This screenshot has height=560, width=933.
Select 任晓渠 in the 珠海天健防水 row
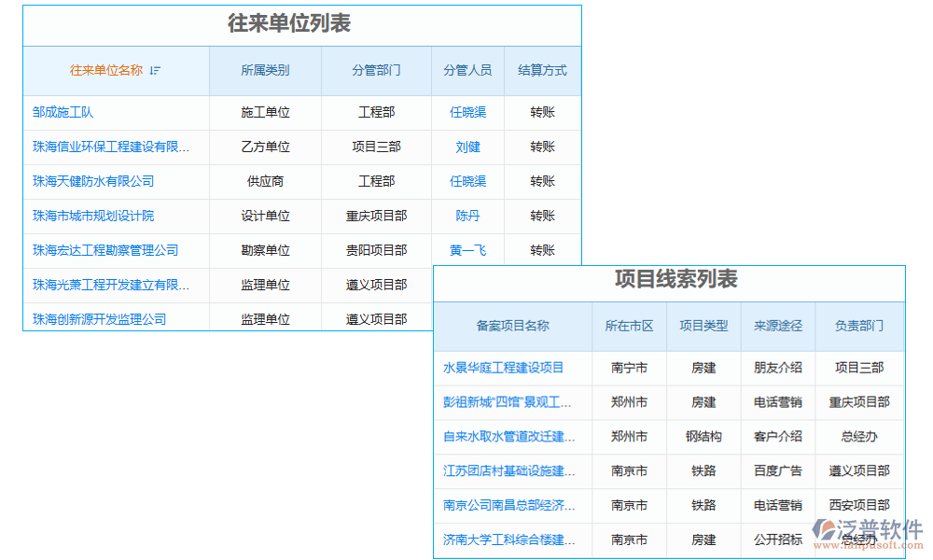pos(466,181)
